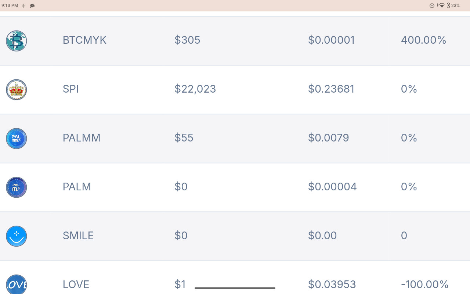Tap the -100.00% change for LOVE
Image resolution: width=470 pixels, height=294 pixels.
[x=425, y=284]
